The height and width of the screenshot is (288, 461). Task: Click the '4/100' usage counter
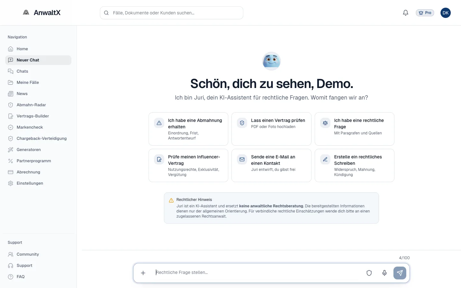point(404,258)
